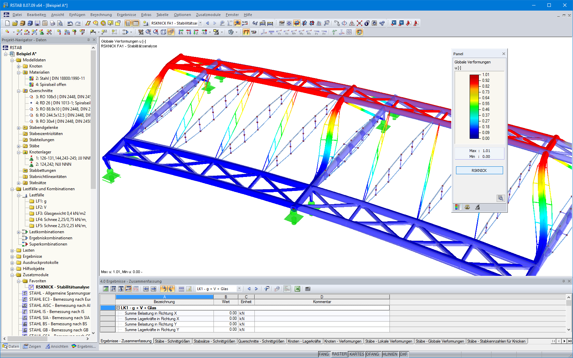Image resolution: width=573 pixels, height=358 pixels.
Task: Open the Berechnung menu
Action: pyautogui.click(x=101, y=15)
